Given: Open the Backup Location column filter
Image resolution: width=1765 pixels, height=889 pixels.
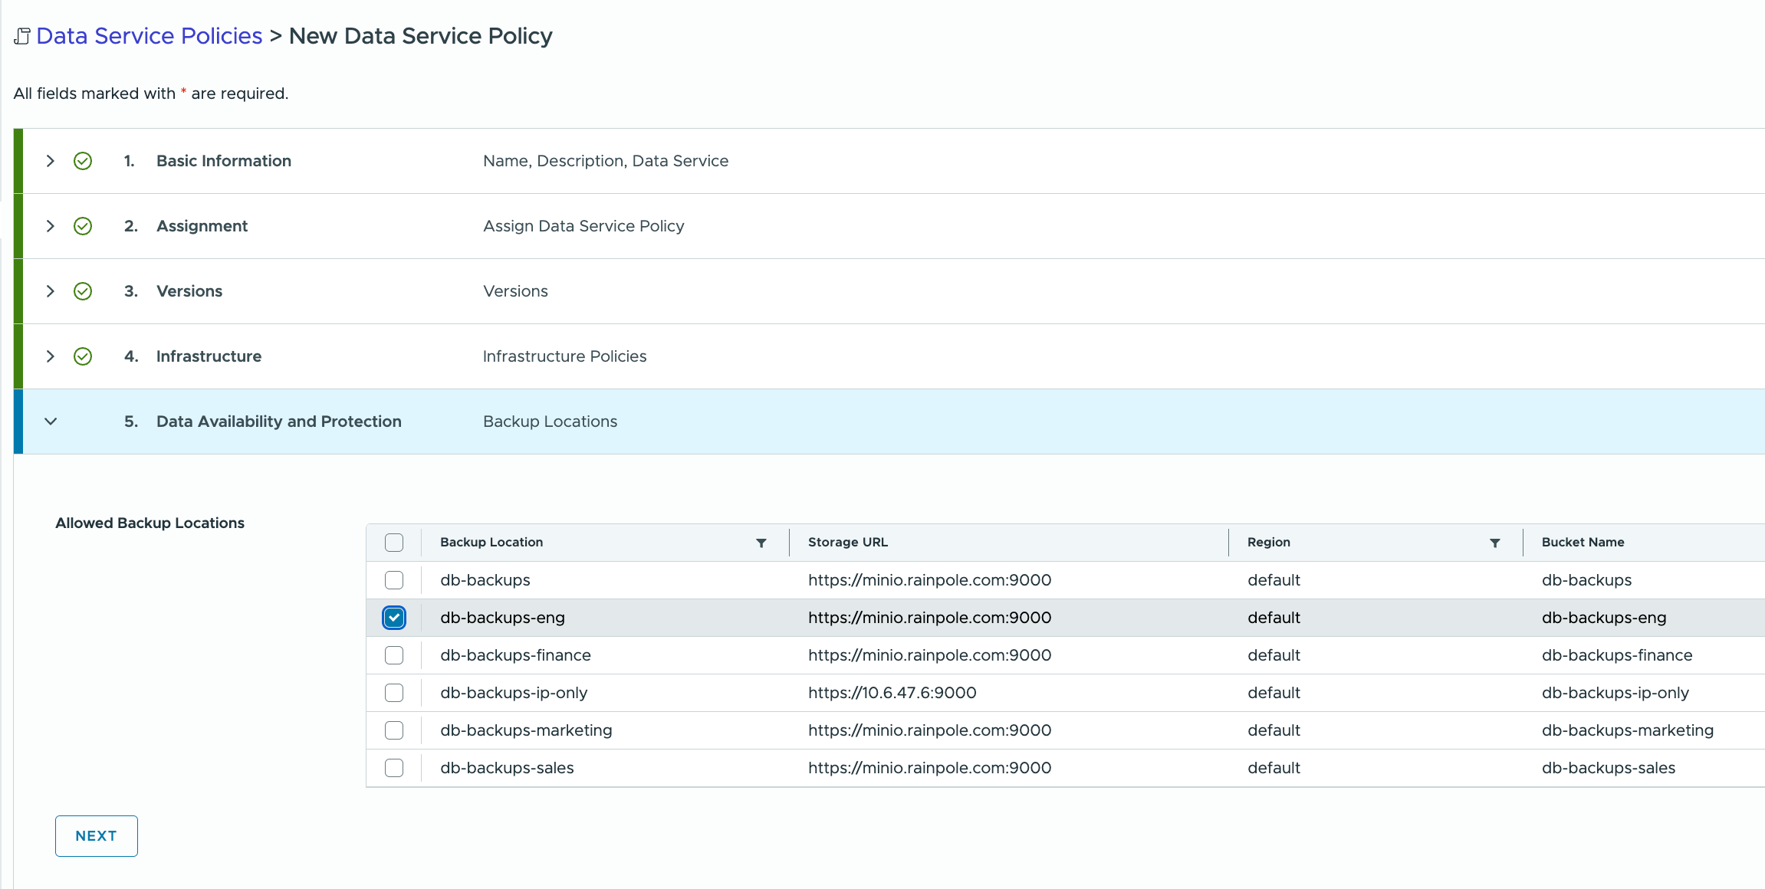Looking at the screenshot, I should (761, 543).
